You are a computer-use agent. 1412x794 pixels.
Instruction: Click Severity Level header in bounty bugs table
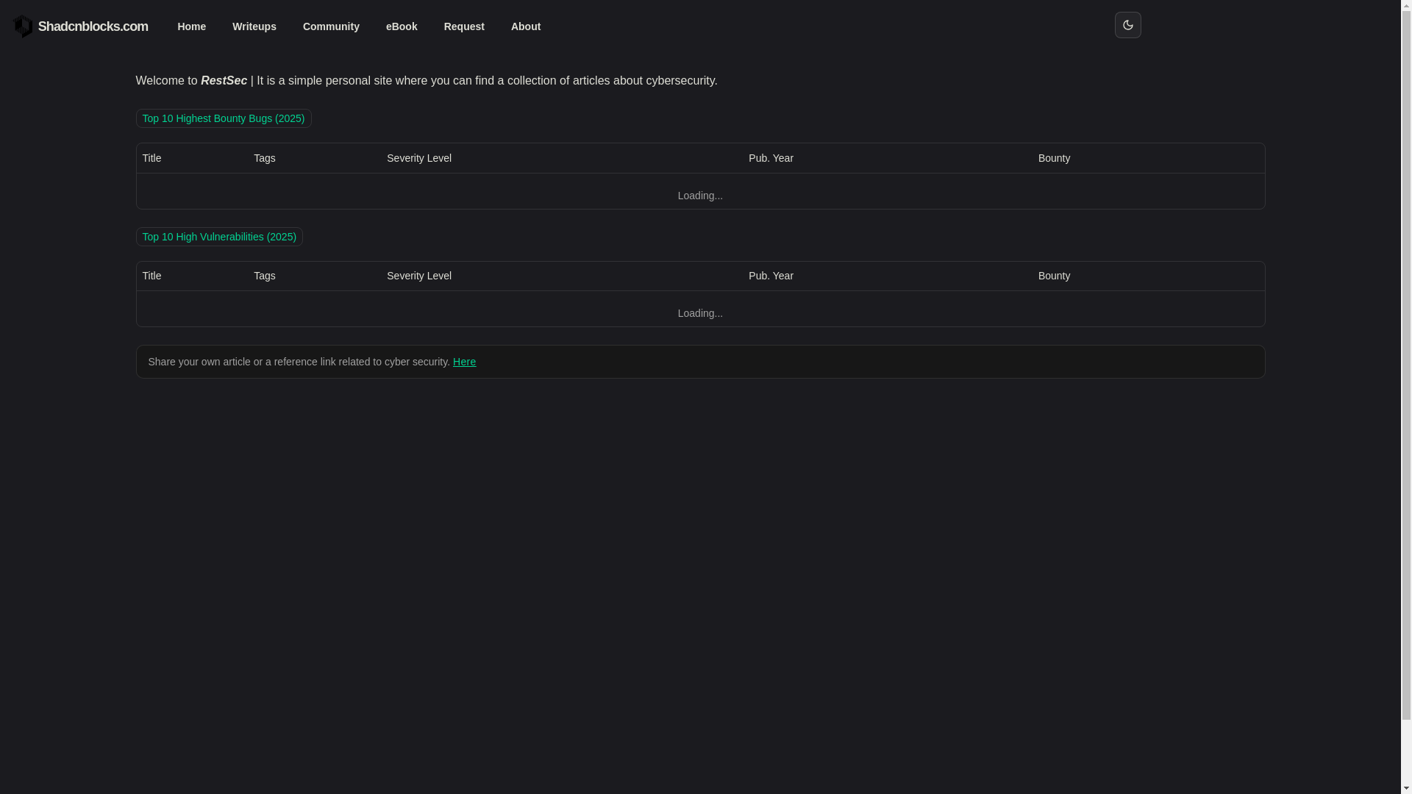click(419, 158)
